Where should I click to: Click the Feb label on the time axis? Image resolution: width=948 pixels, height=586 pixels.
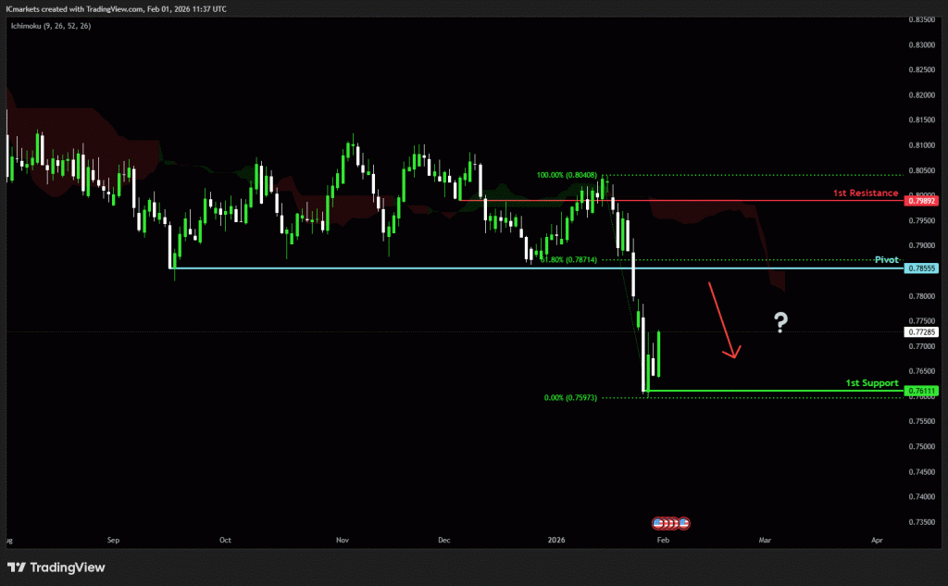(x=662, y=538)
